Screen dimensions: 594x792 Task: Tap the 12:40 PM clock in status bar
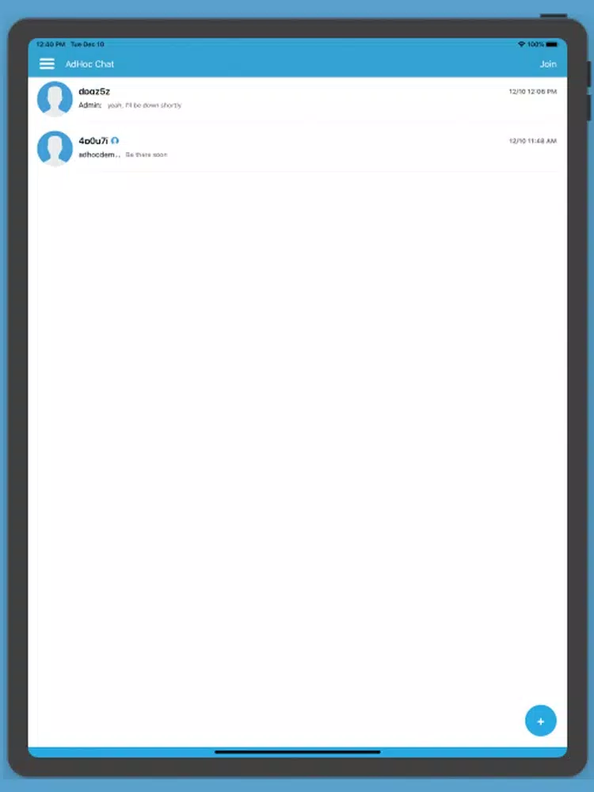51,44
